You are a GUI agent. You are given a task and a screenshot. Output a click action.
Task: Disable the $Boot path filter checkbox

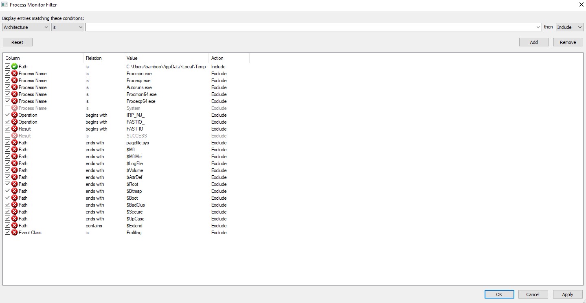pyautogui.click(x=8, y=198)
